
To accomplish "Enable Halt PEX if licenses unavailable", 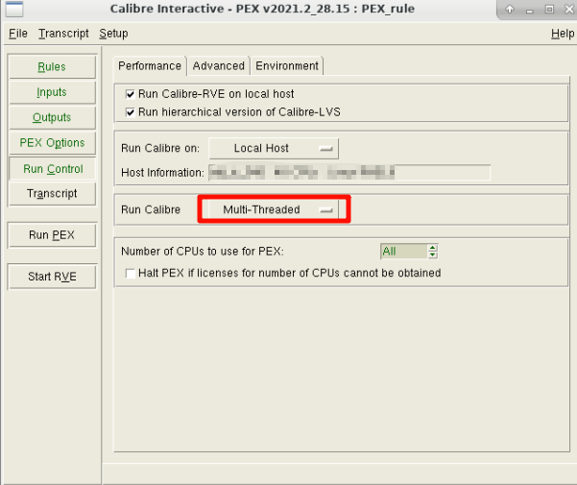I will (131, 274).
